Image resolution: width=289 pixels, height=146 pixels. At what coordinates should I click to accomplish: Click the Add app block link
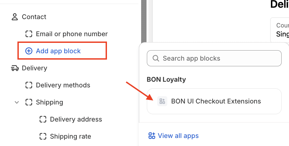(58, 51)
